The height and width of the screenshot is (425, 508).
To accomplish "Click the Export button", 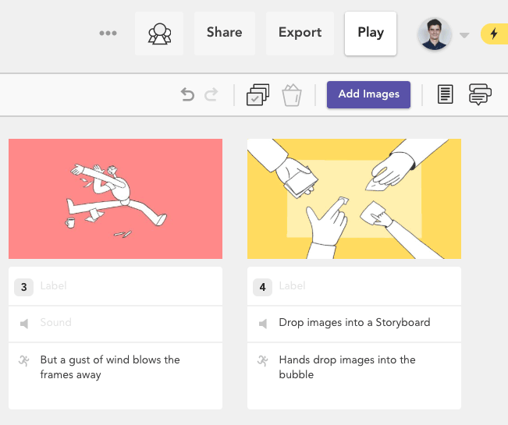I will tap(300, 34).
